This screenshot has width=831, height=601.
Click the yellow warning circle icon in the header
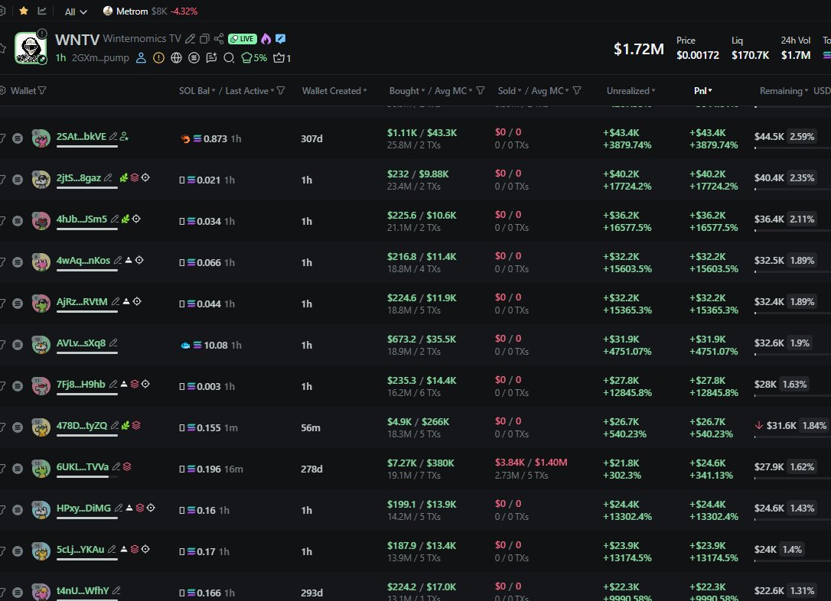pos(158,57)
